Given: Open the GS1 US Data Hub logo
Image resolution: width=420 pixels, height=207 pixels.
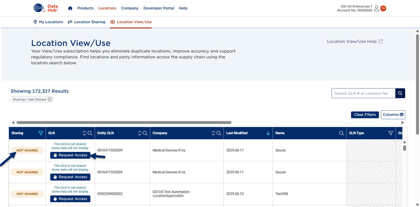Looking at the screenshot, I should [x=46, y=8].
